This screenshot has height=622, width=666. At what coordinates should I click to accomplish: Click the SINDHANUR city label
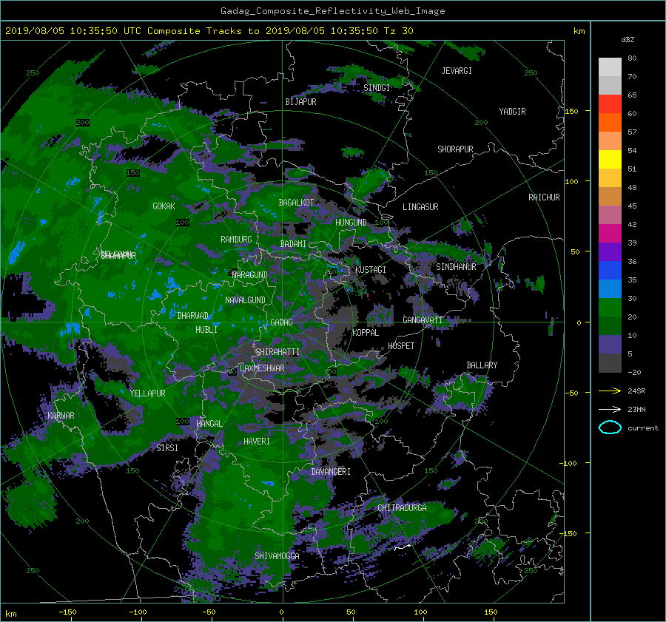(456, 267)
